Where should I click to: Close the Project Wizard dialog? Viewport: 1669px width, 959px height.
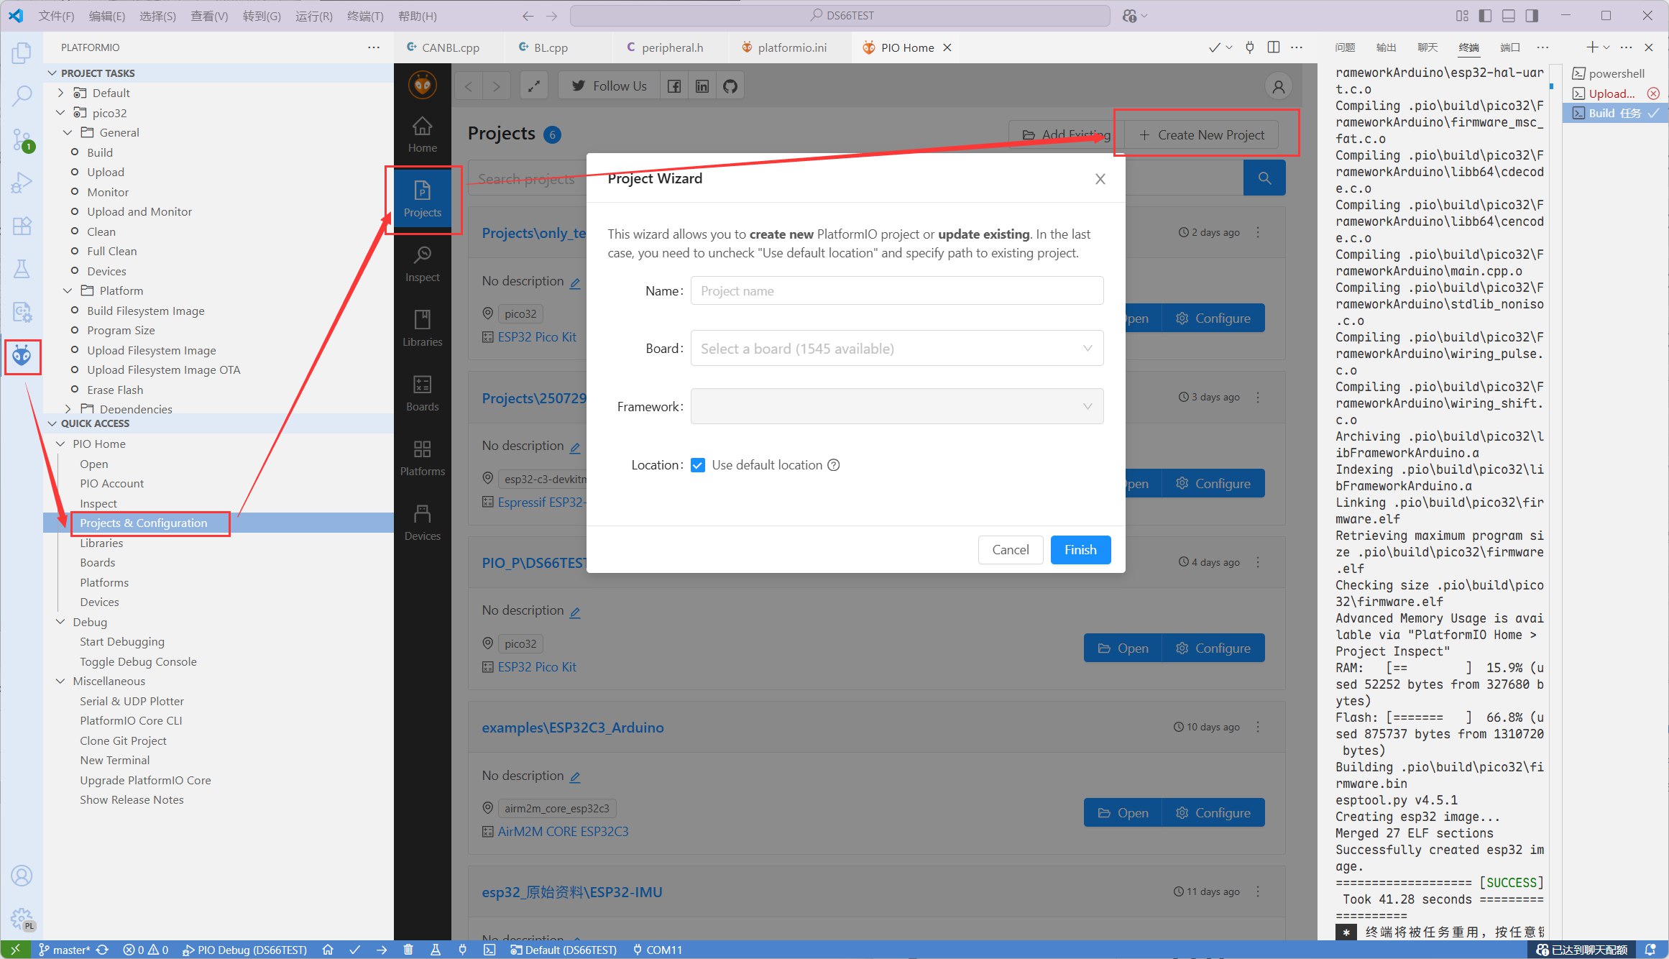click(x=1100, y=179)
